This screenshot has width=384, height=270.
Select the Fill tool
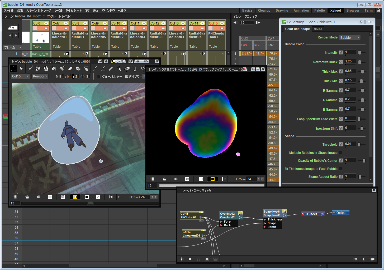click(x=54, y=69)
